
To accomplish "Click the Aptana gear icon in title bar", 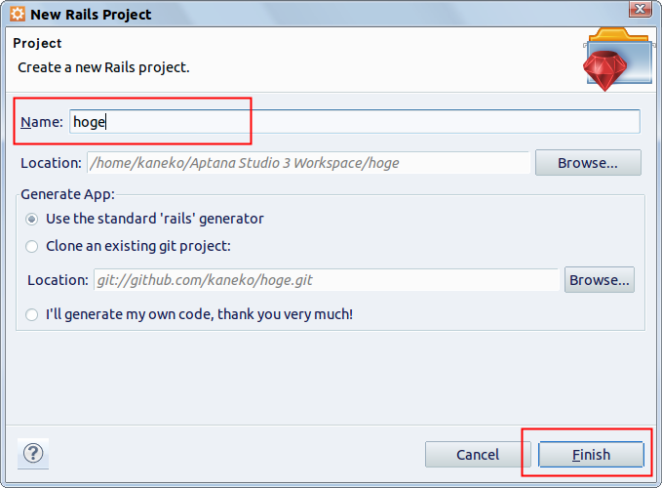I will point(18,14).
